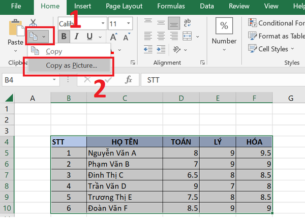This screenshot has width=305, height=218.
Task: Switch to the Formulas tab
Action: coord(171,6)
